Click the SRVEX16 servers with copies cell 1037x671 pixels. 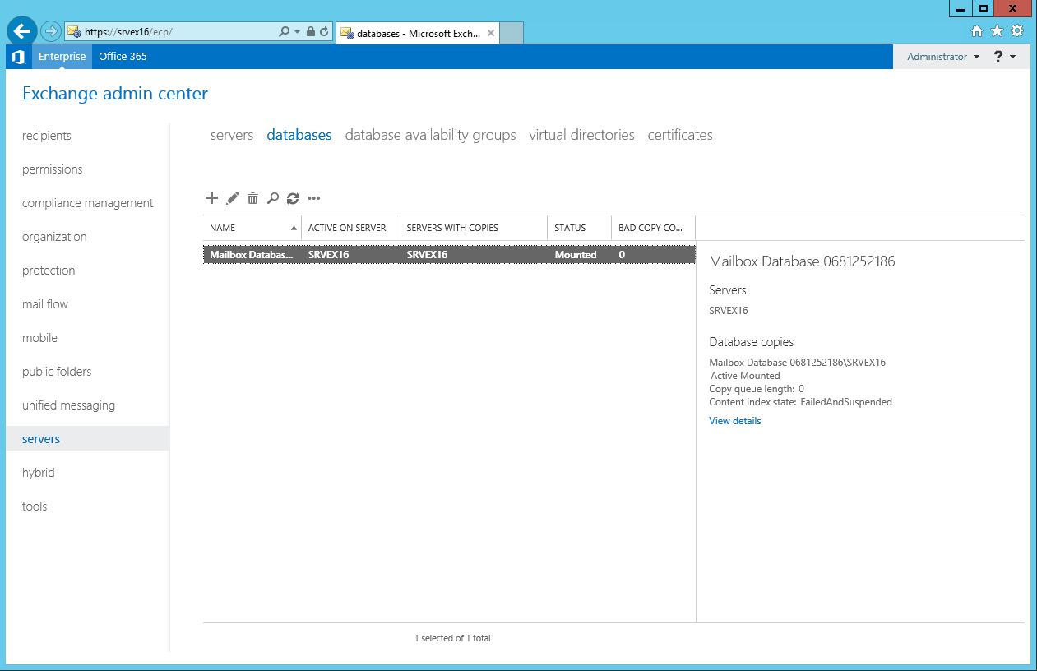click(427, 255)
